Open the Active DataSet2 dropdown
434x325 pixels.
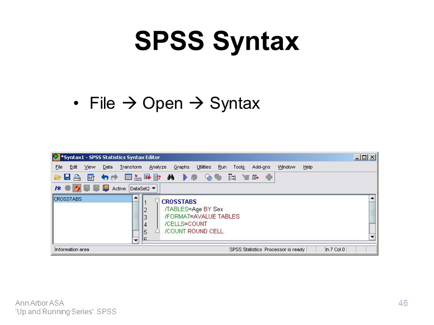143,189
